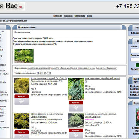Screen dimensions: 139x139
Task: Focus the E-Mail input field
Action: coord(135,51)
